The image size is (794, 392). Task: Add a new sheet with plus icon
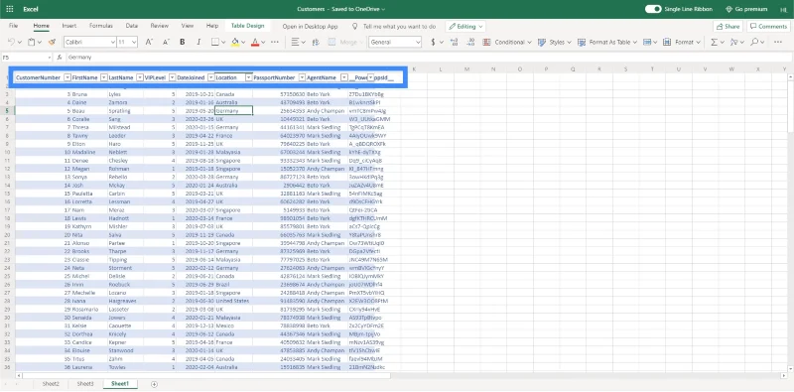click(x=154, y=384)
